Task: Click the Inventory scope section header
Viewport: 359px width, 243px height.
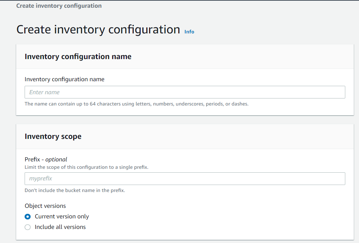Action: (x=53, y=136)
